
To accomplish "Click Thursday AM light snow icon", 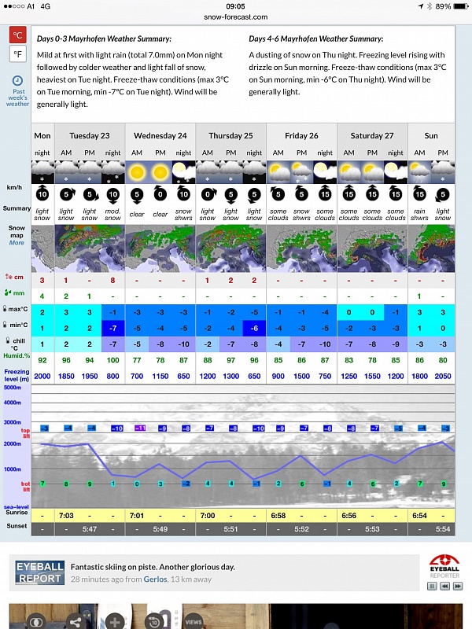I will [x=208, y=172].
